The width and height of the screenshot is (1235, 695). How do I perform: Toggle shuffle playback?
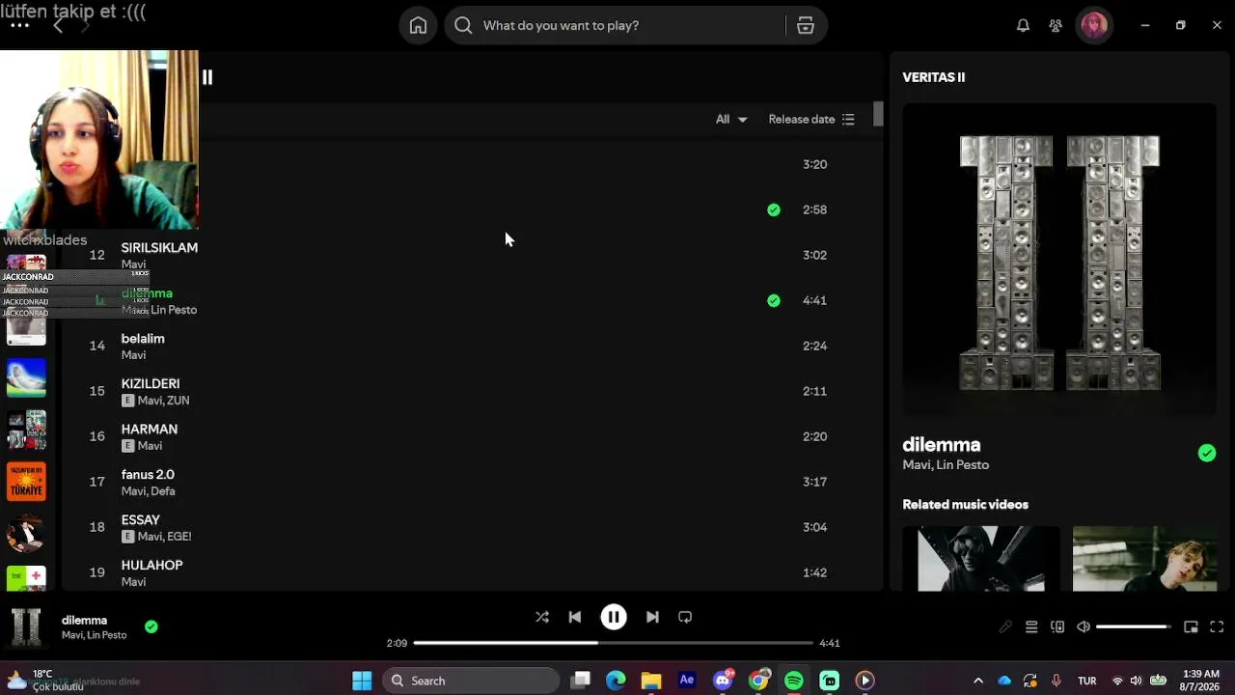(542, 617)
